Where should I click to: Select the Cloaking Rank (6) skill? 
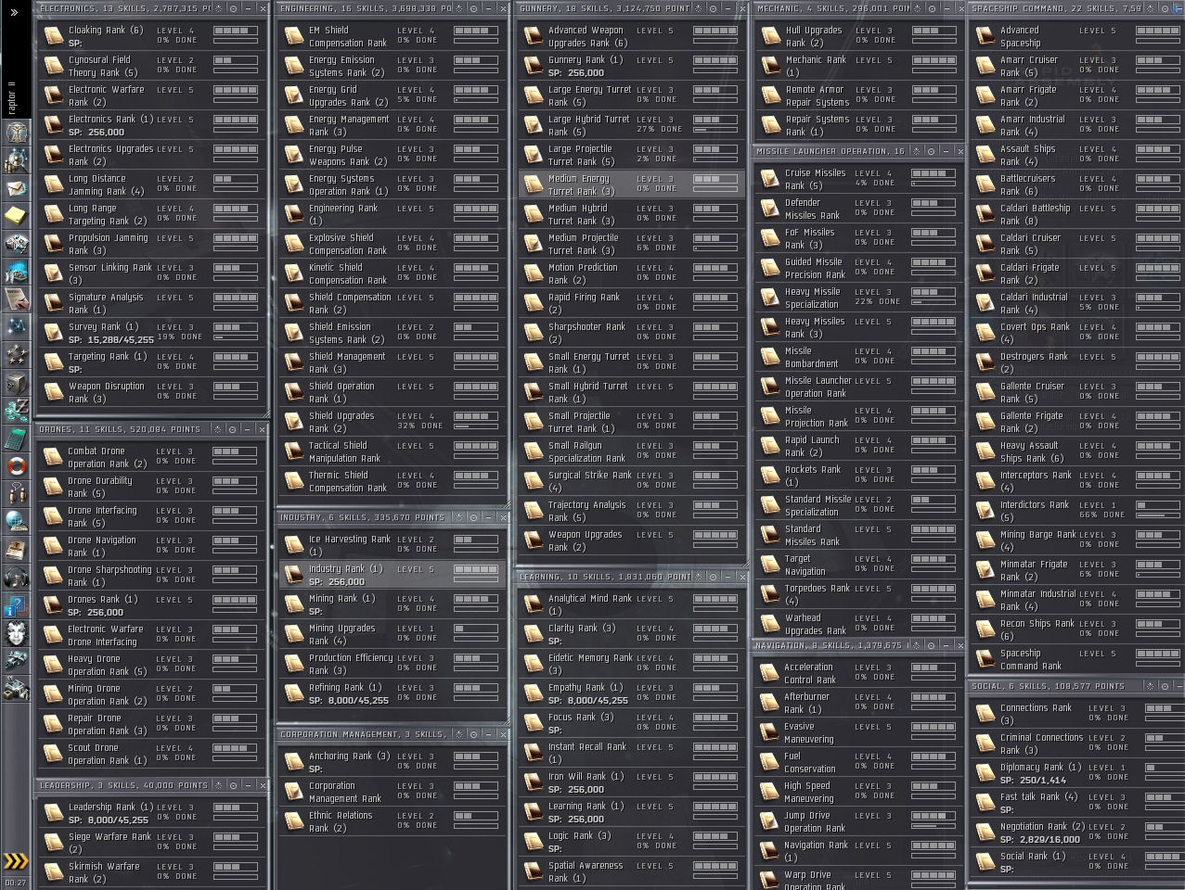click(152, 36)
